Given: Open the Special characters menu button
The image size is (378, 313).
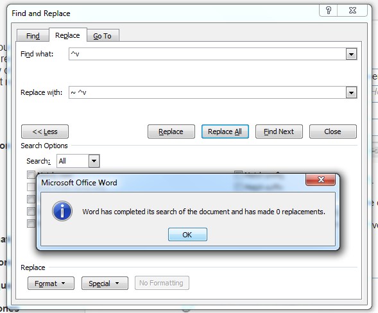Looking at the screenshot, I should (x=105, y=283).
